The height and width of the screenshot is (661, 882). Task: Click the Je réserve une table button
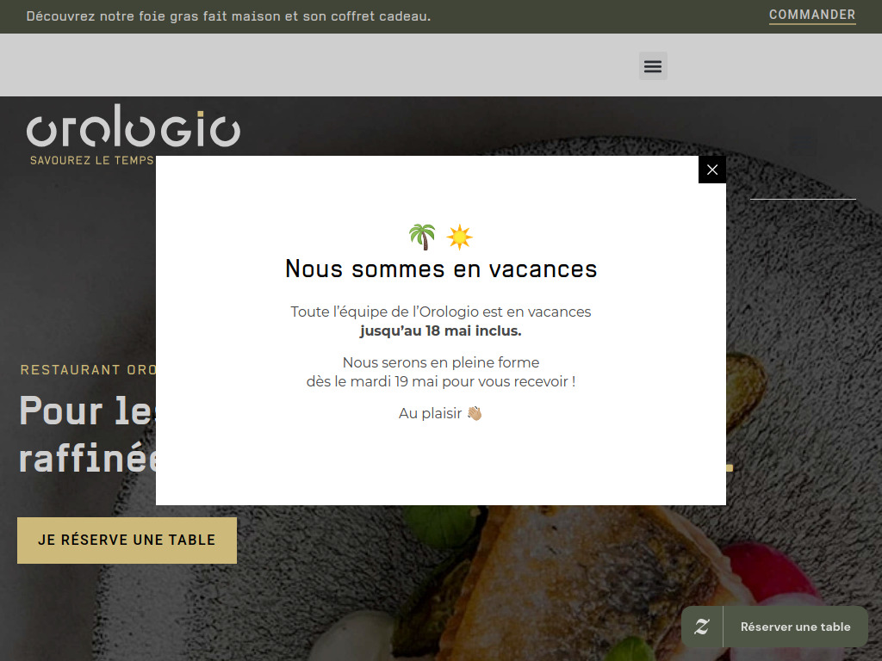click(127, 541)
